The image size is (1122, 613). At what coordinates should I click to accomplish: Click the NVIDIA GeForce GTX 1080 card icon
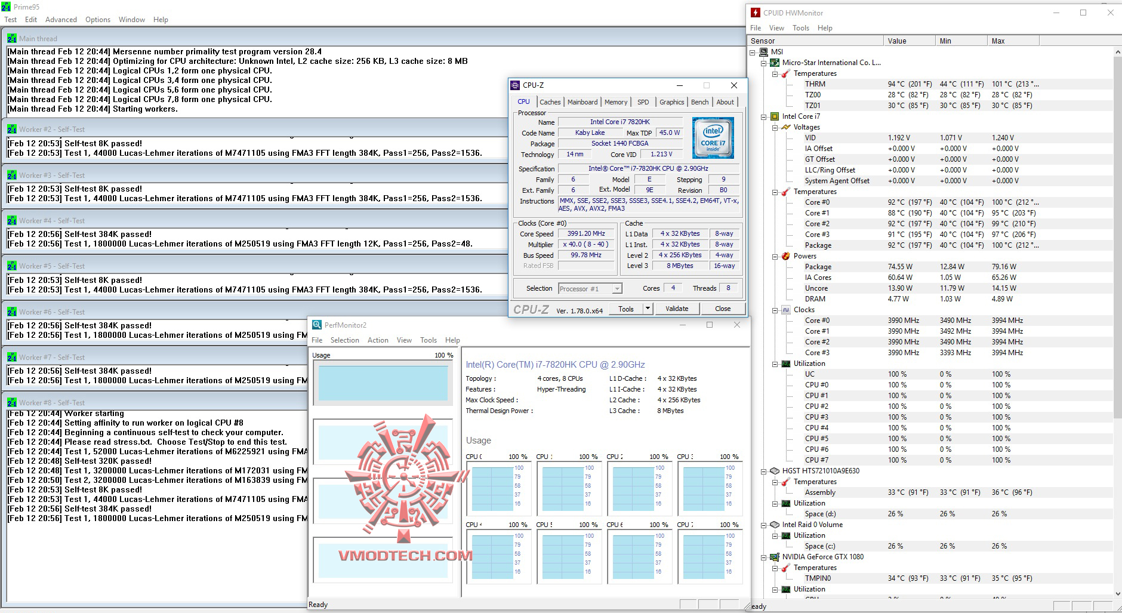tap(775, 557)
